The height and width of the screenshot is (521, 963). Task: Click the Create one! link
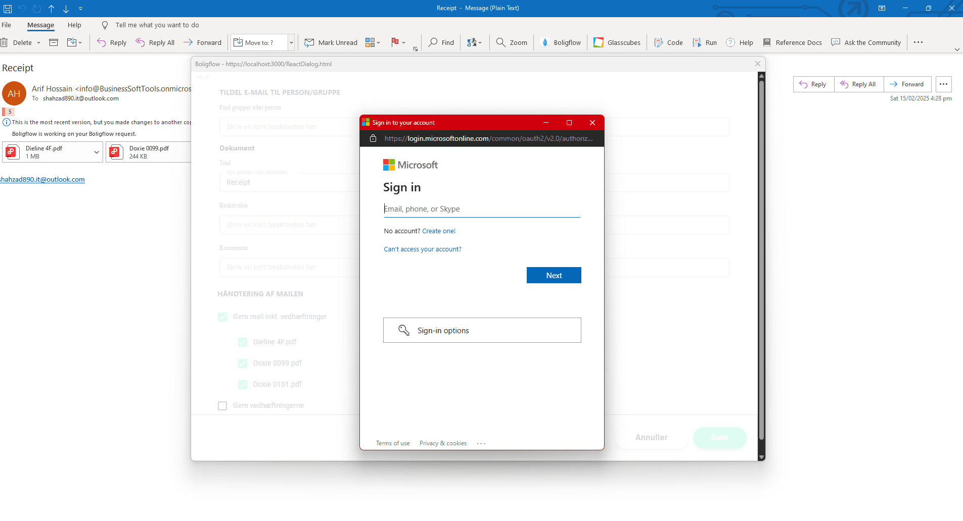(439, 231)
